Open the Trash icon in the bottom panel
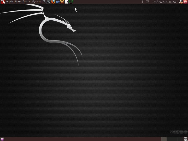The width and height of the screenshot is (188, 141). (x=186, y=139)
